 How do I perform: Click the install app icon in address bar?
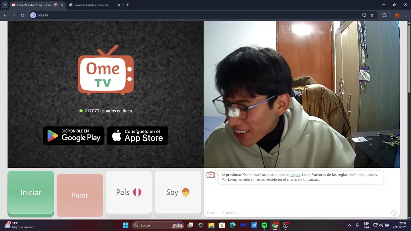click(364, 15)
